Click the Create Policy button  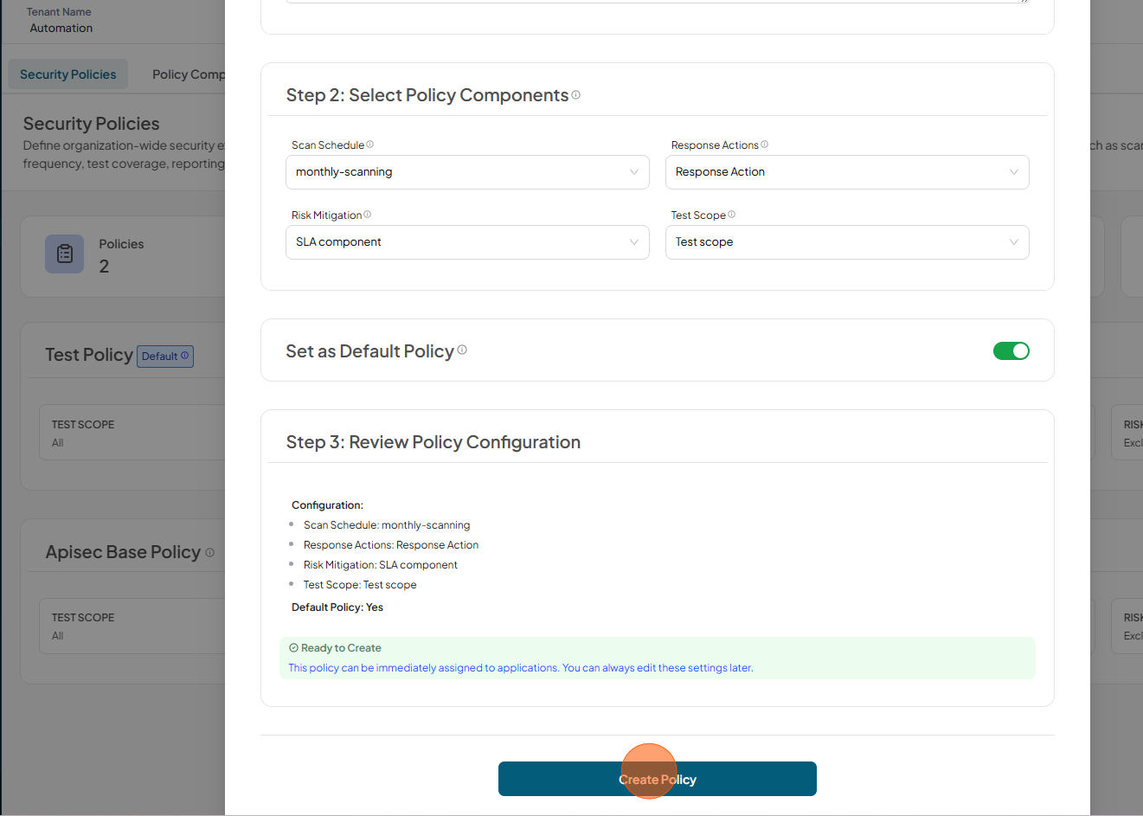[657, 779]
